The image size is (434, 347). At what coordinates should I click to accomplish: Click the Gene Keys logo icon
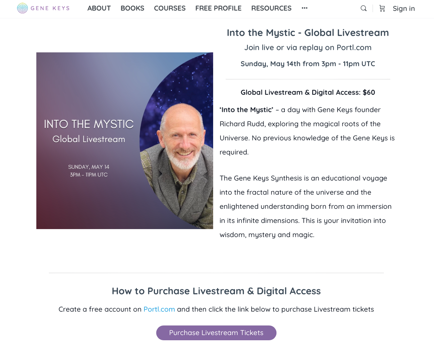[23, 8]
